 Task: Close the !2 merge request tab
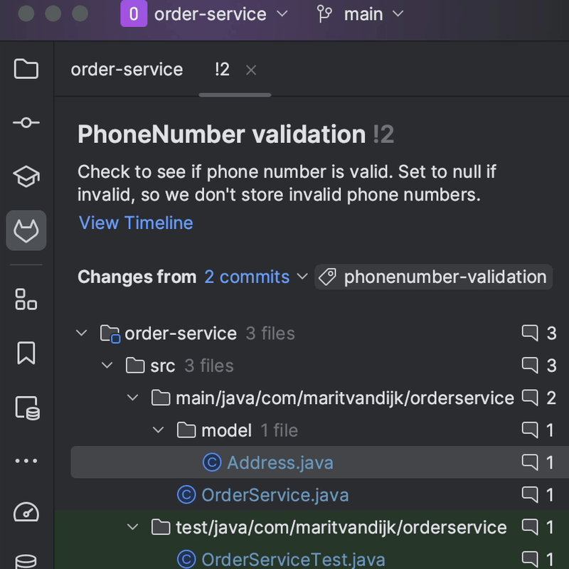pyautogui.click(x=250, y=70)
